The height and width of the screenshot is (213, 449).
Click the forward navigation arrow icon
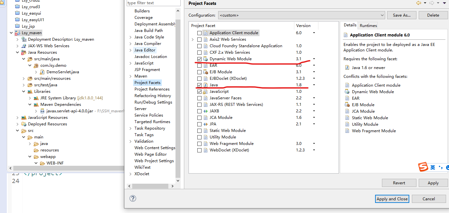tap(431, 3)
